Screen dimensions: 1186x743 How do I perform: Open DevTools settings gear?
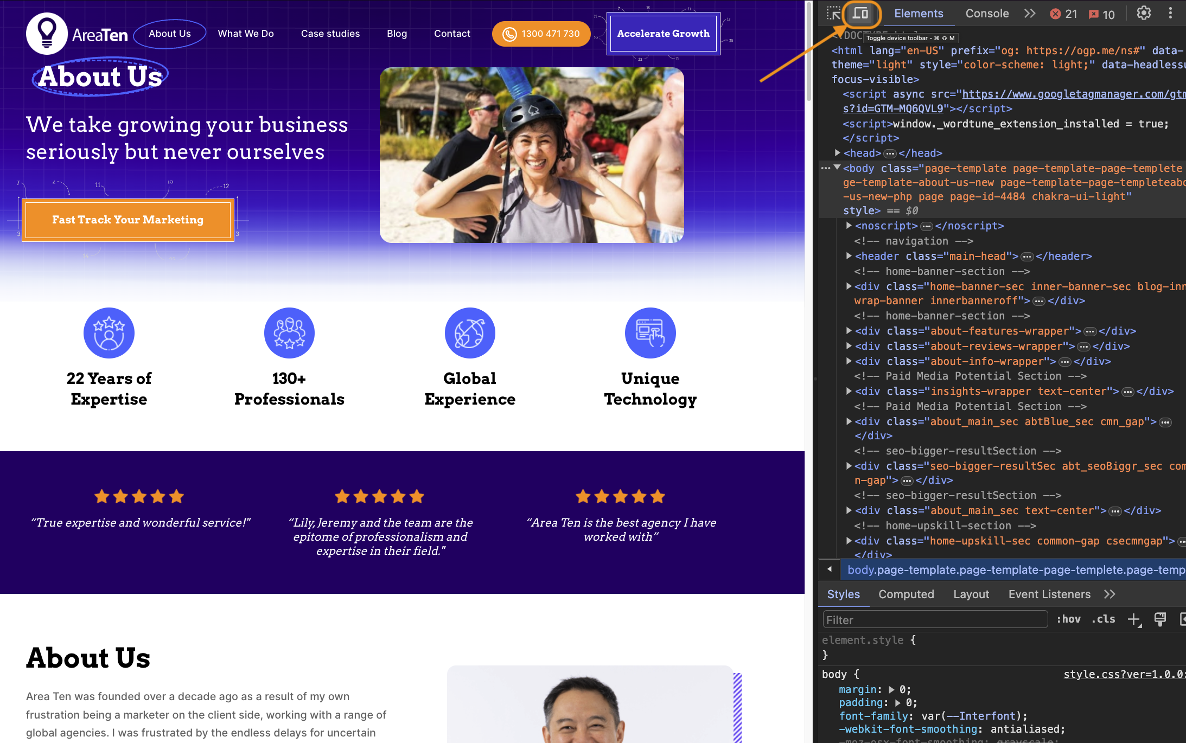pyautogui.click(x=1144, y=14)
